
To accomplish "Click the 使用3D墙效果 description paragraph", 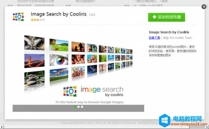I will (172, 51).
